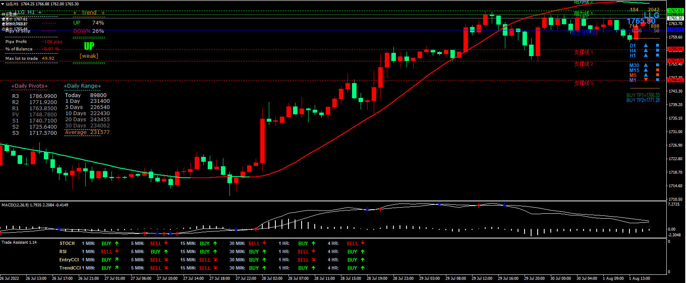Click the D1 timeframe up-triangle indicator

click(x=646, y=46)
